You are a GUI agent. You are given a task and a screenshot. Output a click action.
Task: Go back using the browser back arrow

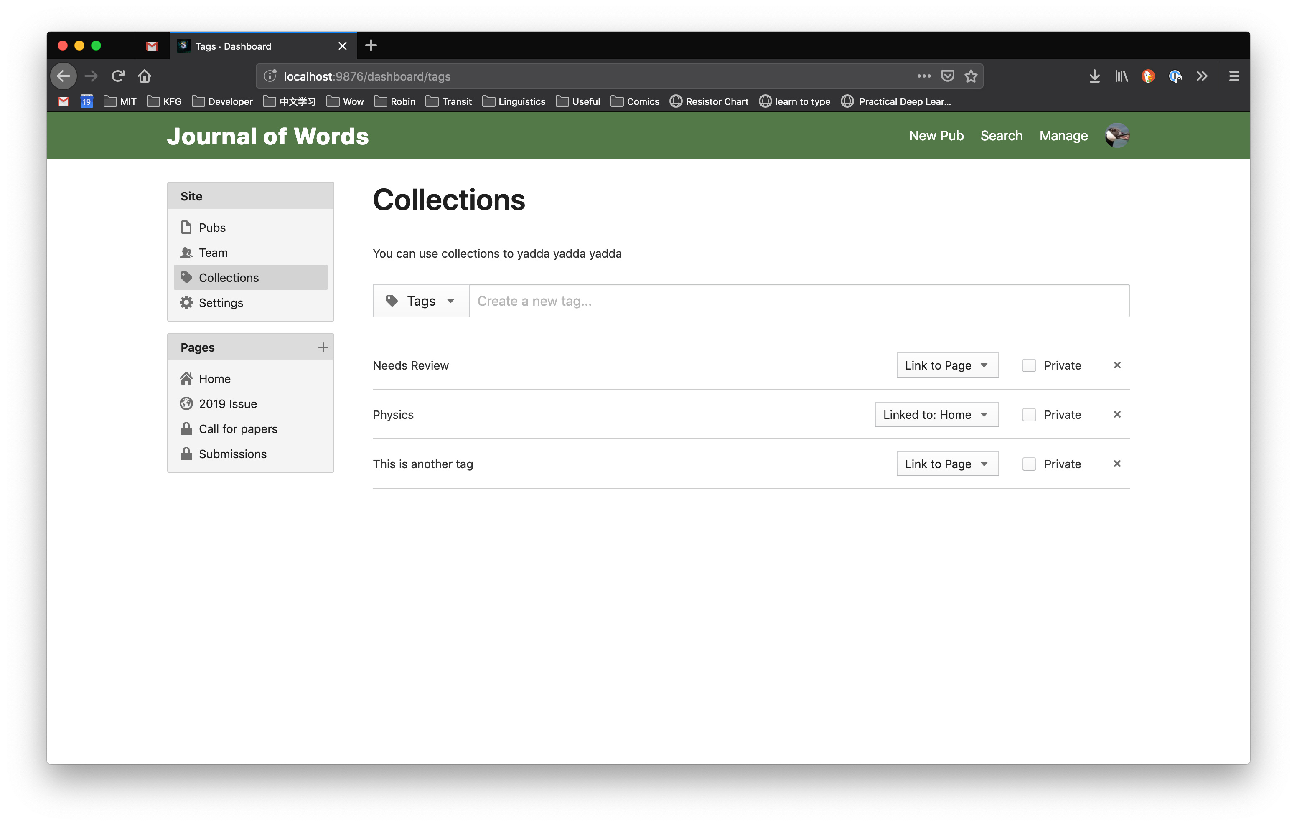(x=64, y=76)
